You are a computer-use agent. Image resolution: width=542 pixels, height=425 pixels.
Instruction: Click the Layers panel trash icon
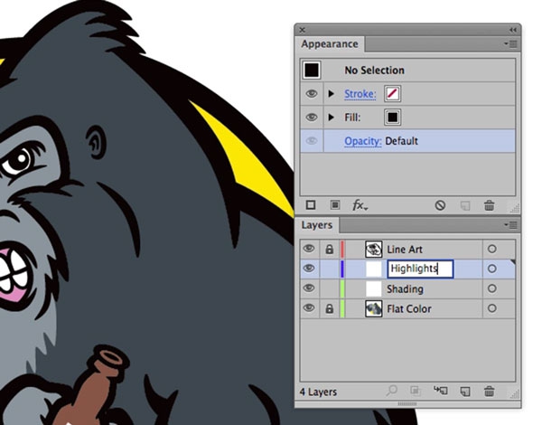pyautogui.click(x=489, y=392)
